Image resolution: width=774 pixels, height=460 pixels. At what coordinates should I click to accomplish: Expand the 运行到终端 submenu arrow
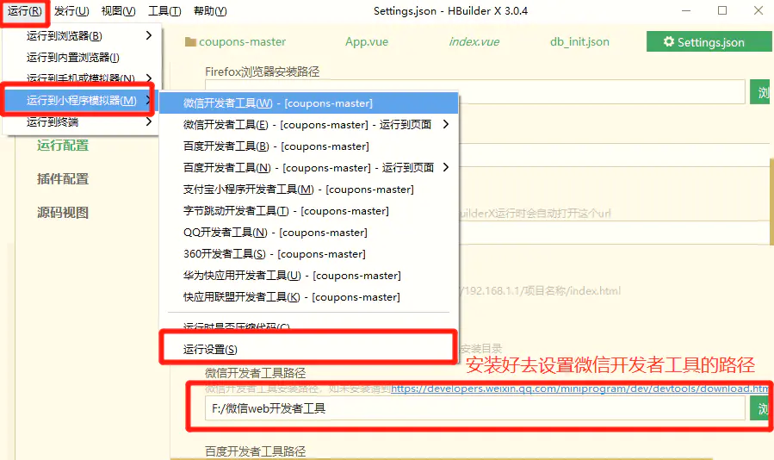click(149, 121)
